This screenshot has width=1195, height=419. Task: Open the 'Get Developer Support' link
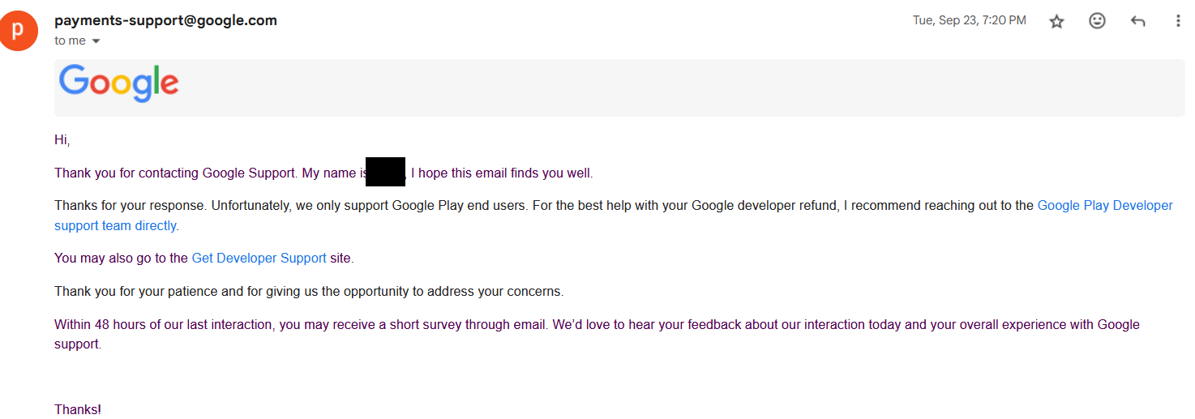click(x=259, y=259)
